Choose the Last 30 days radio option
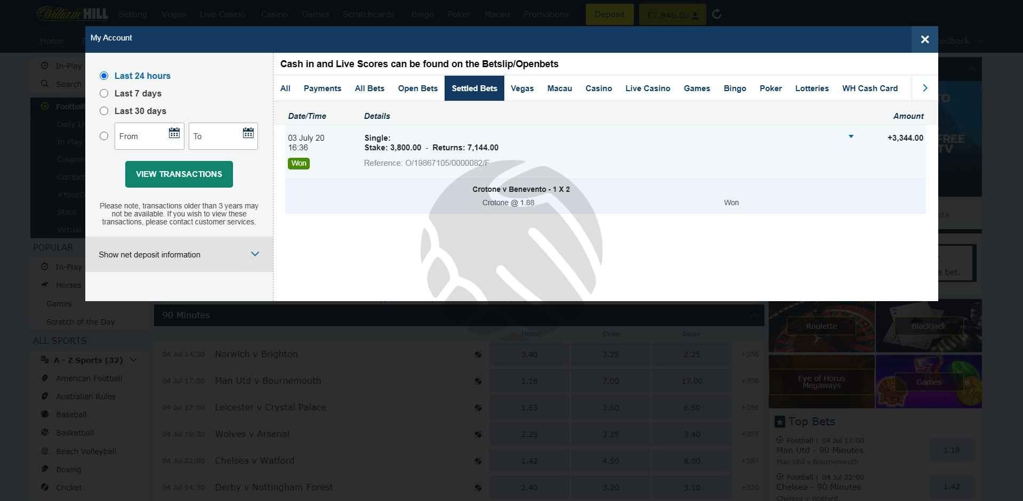Screen dimensions: 1023x501 coord(104,111)
